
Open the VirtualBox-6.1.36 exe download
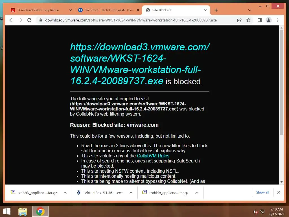104,193
